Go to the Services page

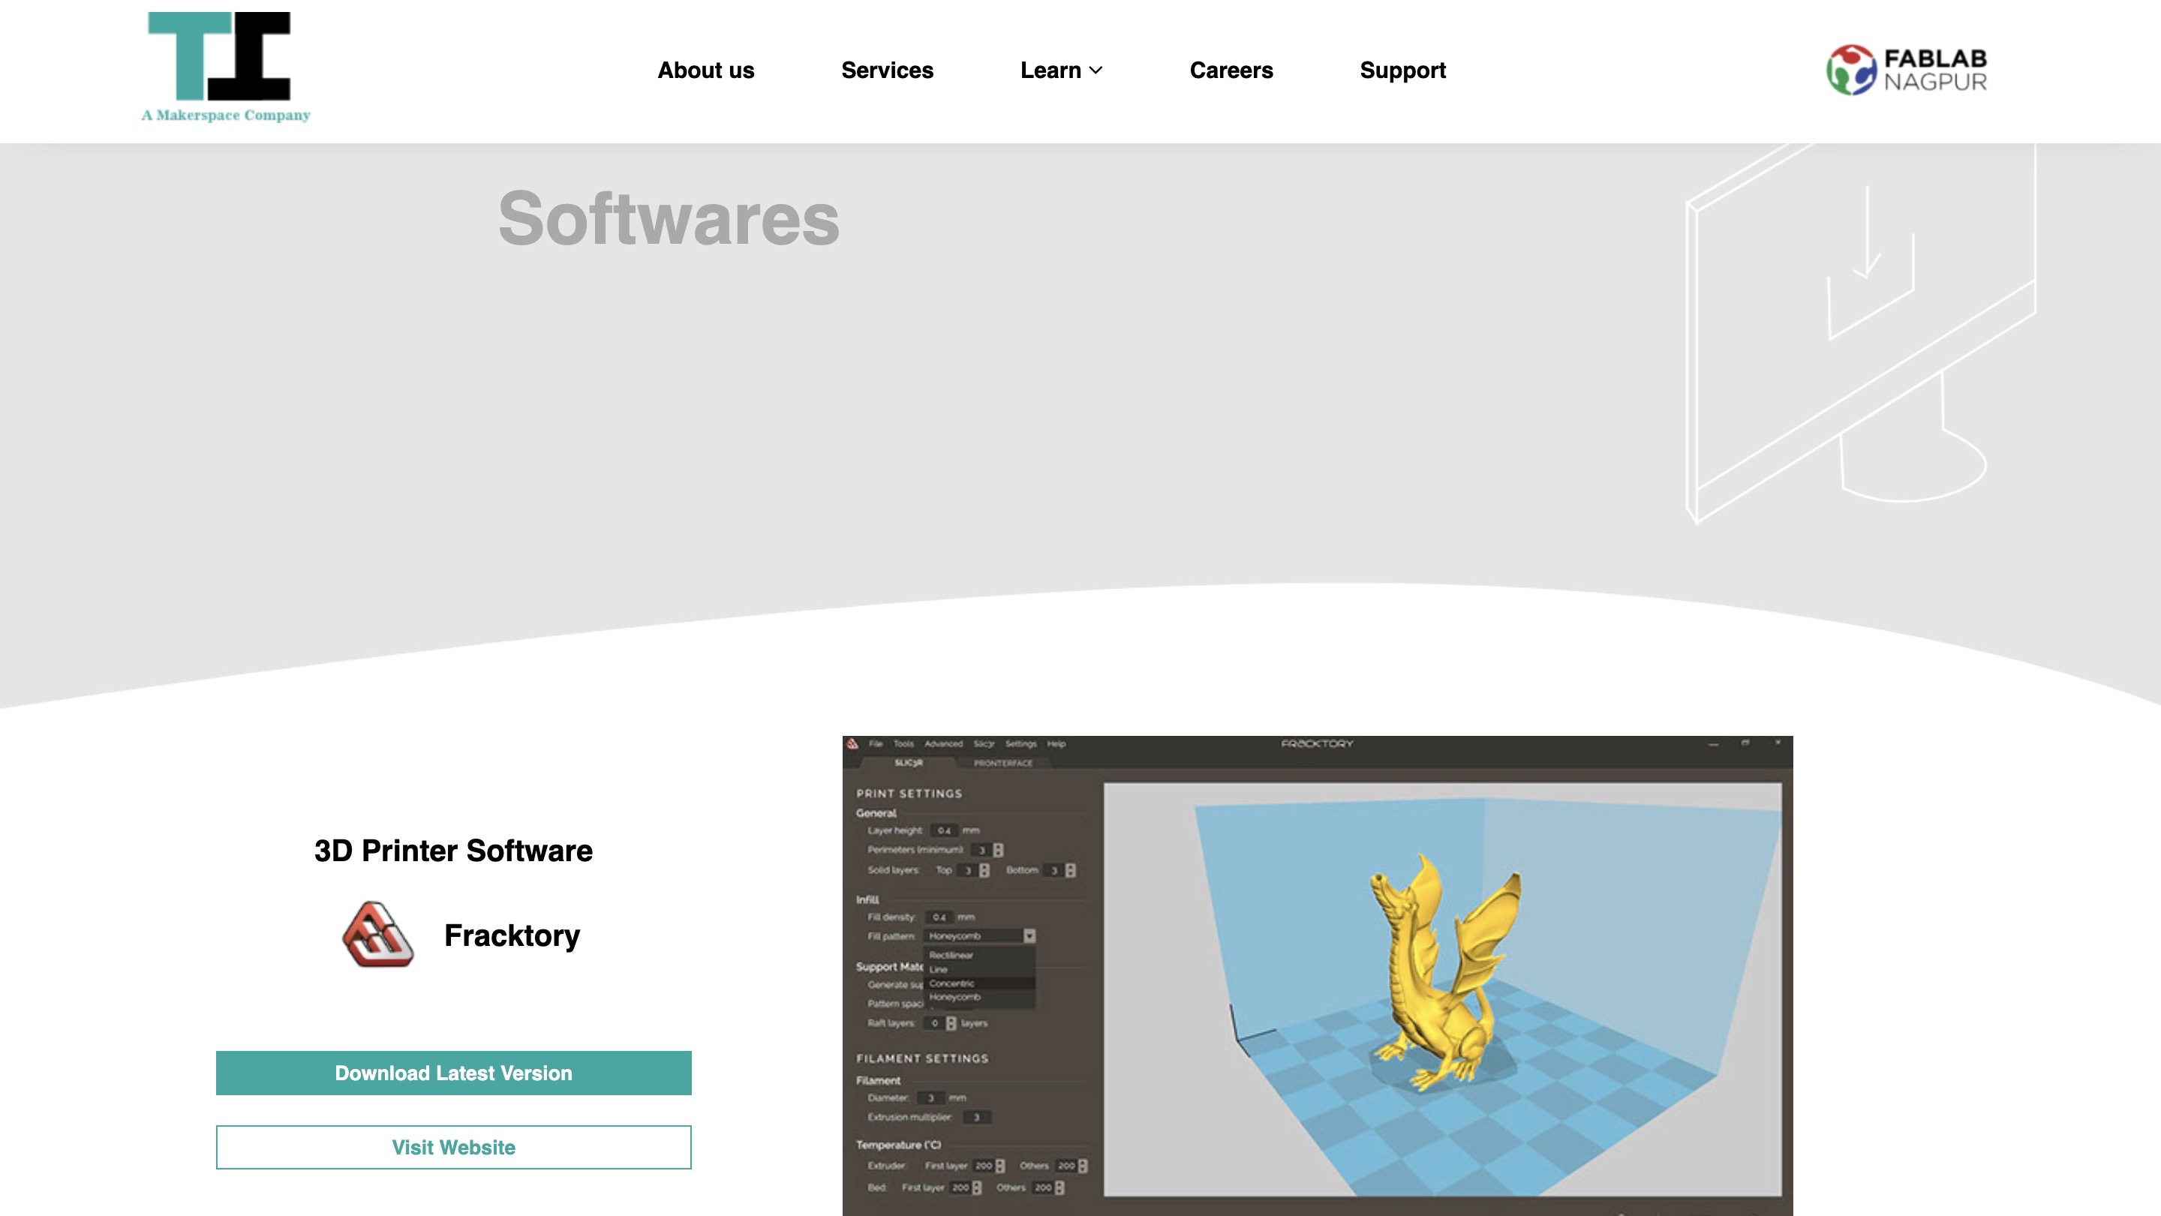click(887, 71)
